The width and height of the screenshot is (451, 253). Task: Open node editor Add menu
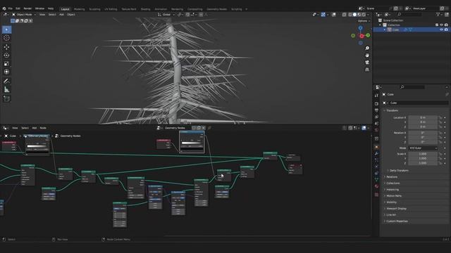pyautogui.click(x=35, y=128)
